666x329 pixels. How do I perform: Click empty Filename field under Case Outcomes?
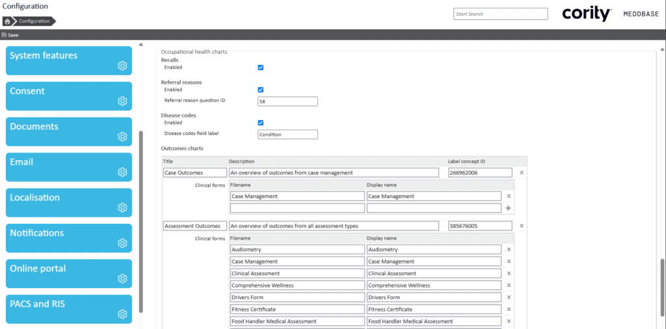(298, 208)
